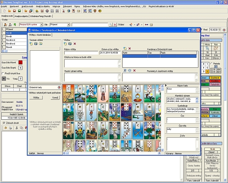Switch to the Analýza objektu tab
Image resolution: width=228 pixels, height=183 pixels.
22,16
